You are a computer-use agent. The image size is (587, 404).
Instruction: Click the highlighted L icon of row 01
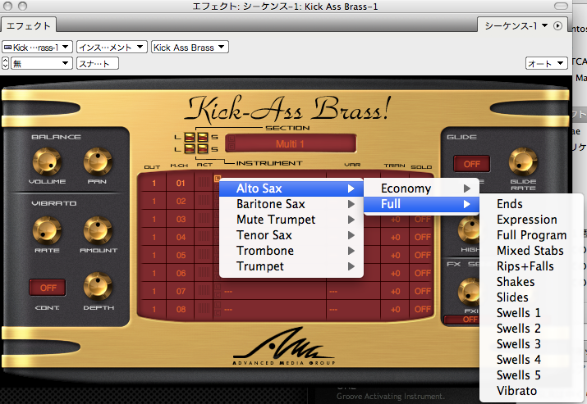tap(217, 179)
